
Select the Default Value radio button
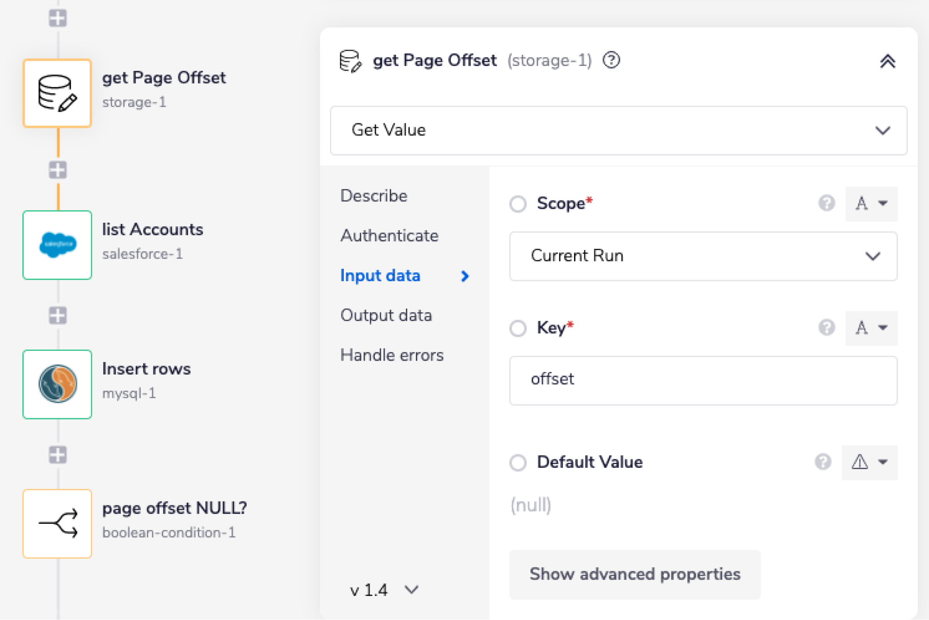pos(518,463)
